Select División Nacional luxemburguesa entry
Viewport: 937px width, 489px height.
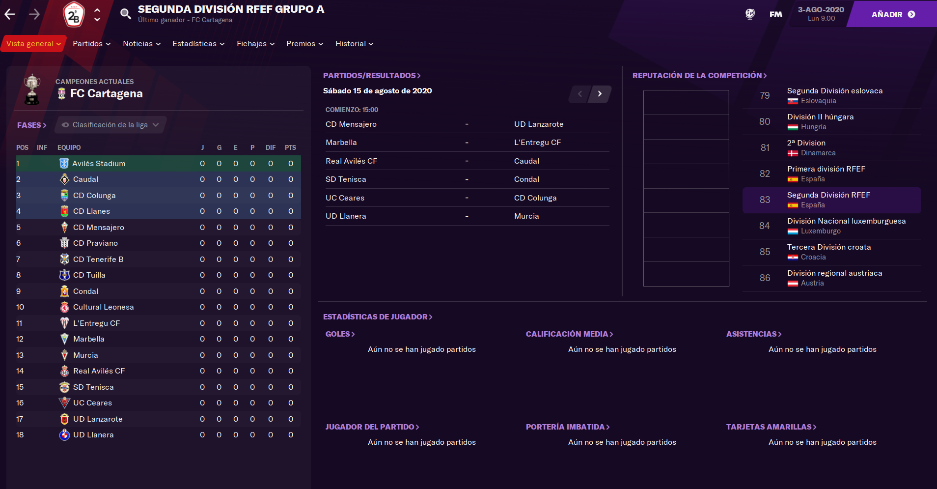(x=831, y=226)
